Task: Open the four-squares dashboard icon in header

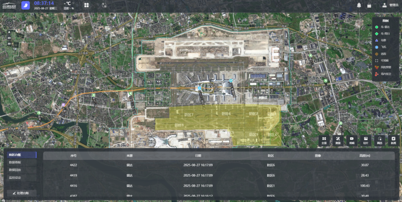Action: 86,5
